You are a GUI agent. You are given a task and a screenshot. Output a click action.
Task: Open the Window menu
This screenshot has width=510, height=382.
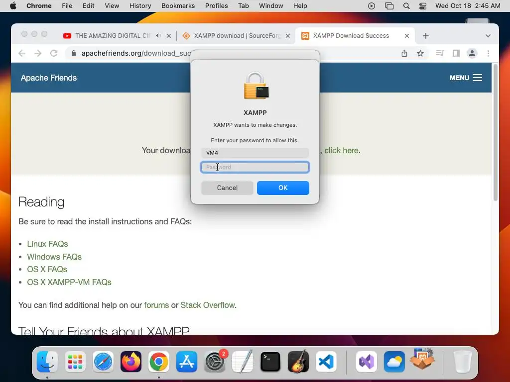pyautogui.click(x=271, y=6)
